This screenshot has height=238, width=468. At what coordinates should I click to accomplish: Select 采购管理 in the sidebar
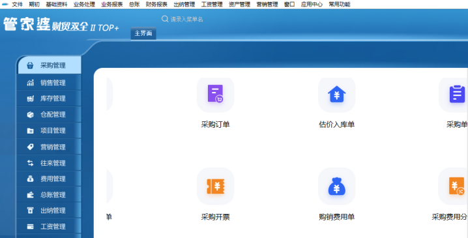tap(50, 65)
